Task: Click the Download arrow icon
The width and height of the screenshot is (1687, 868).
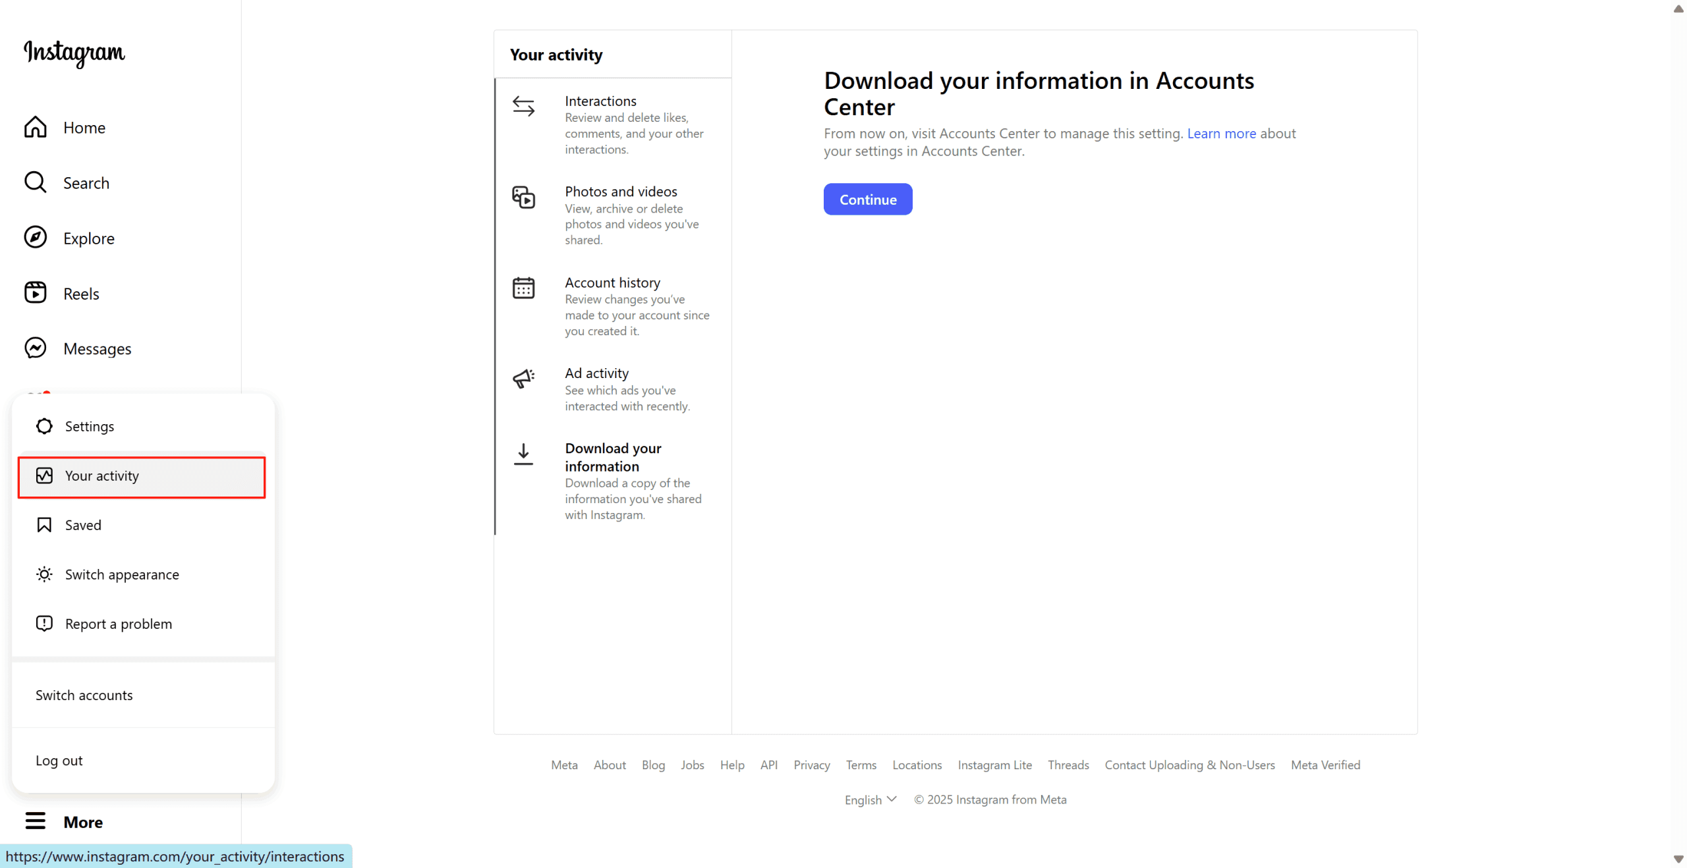Action: tap(524, 454)
